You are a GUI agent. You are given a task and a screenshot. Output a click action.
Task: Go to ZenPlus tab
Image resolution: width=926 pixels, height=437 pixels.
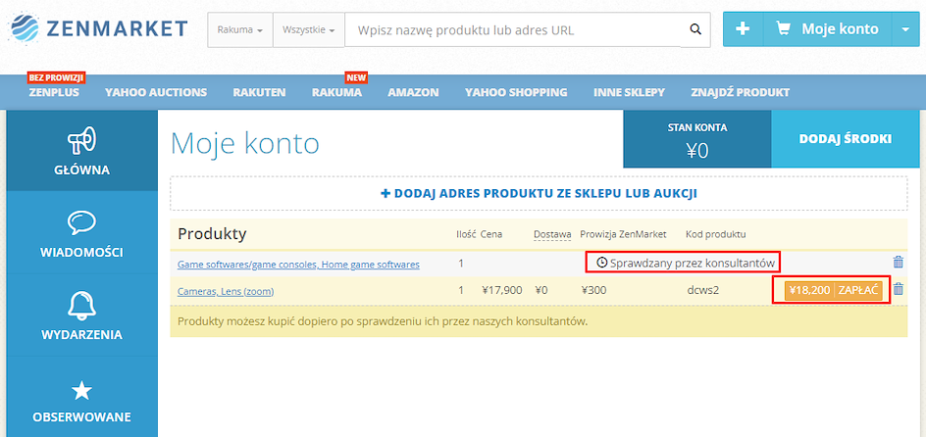coord(54,92)
